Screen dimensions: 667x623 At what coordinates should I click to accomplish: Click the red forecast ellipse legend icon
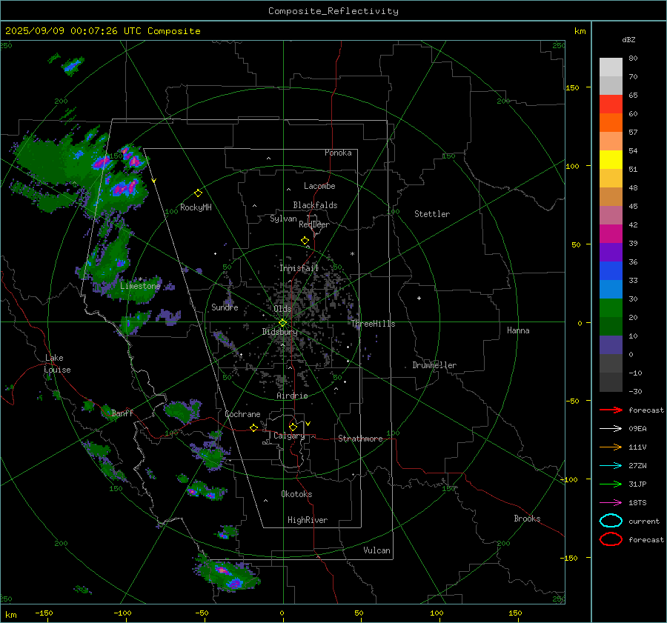(x=611, y=539)
